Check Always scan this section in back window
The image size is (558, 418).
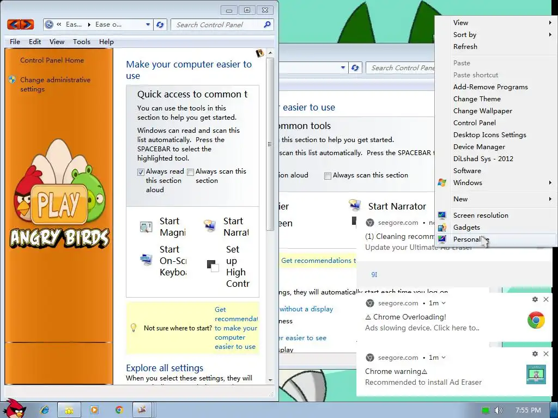tap(327, 176)
